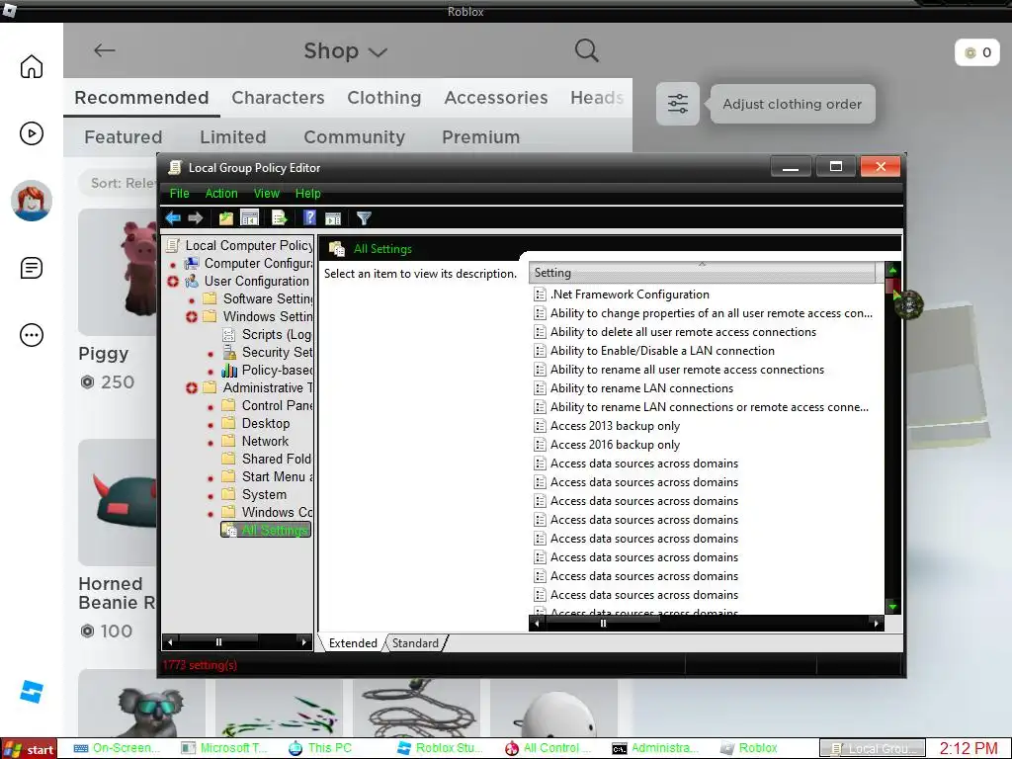
Task: Switch to the Extended tab
Action: point(353,642)
